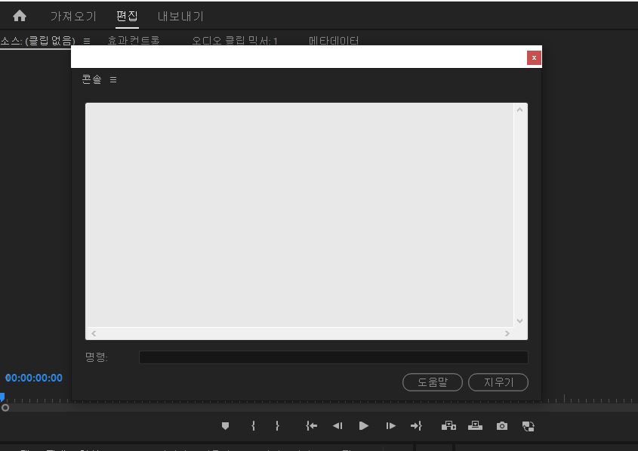Click the console scroll up arrow
The height and width of the screenshot is (451, 638).
519,110
